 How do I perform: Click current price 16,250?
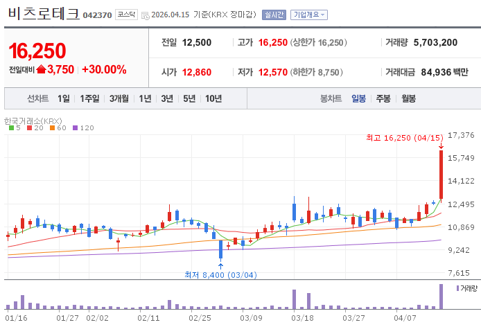(37, 51)
